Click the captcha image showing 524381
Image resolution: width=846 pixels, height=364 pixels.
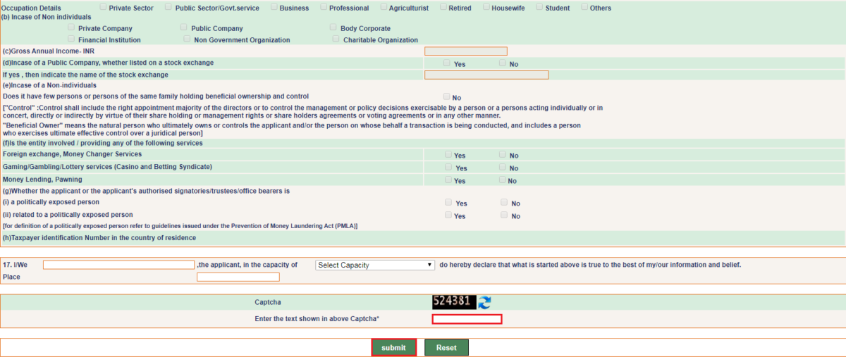click(453, 301)
